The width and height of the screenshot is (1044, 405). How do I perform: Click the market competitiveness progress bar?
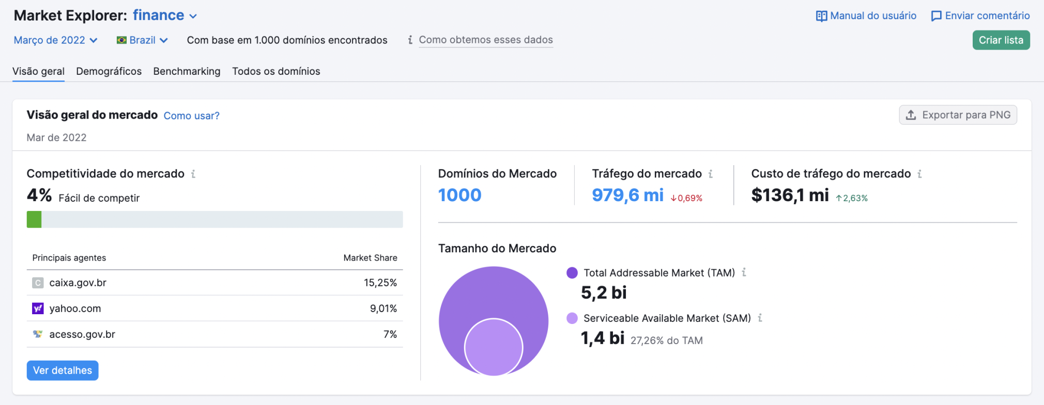215,219
